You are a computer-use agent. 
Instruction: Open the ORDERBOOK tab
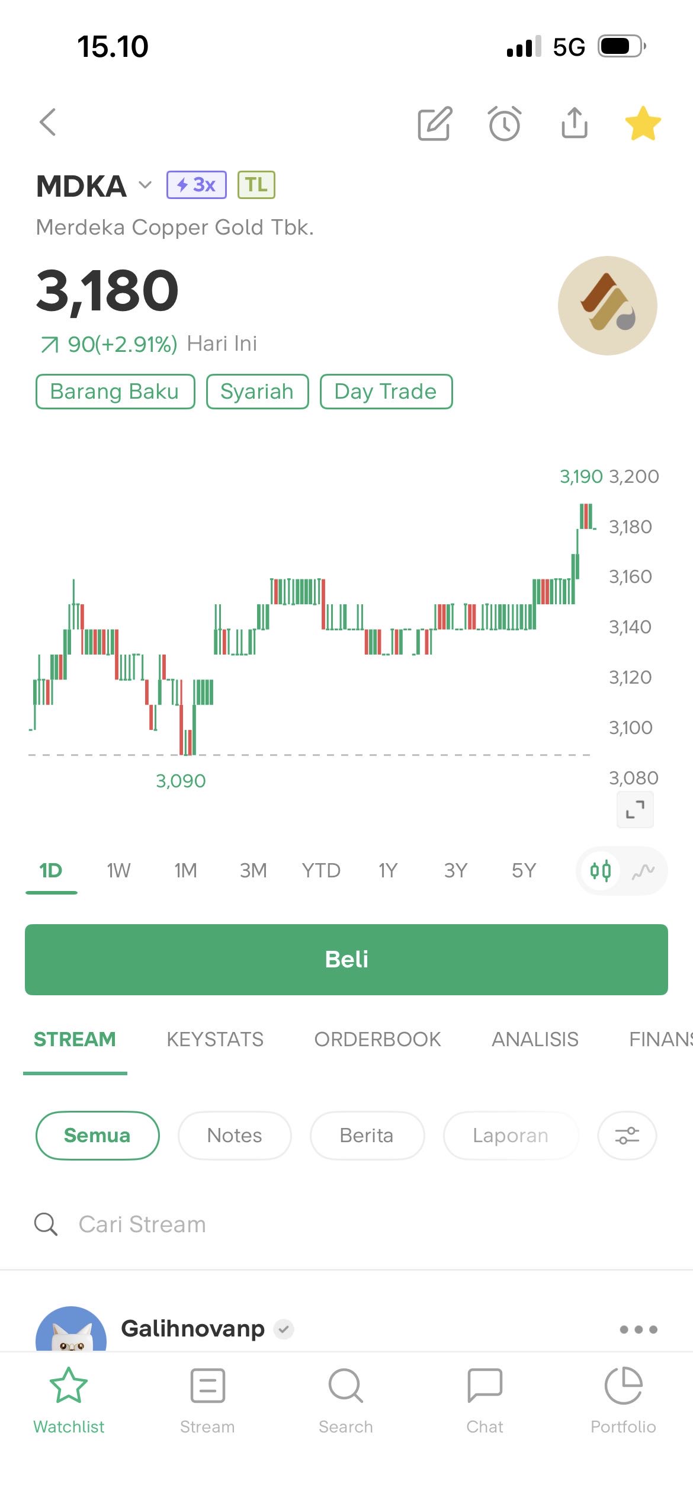tap(377, 1039)
